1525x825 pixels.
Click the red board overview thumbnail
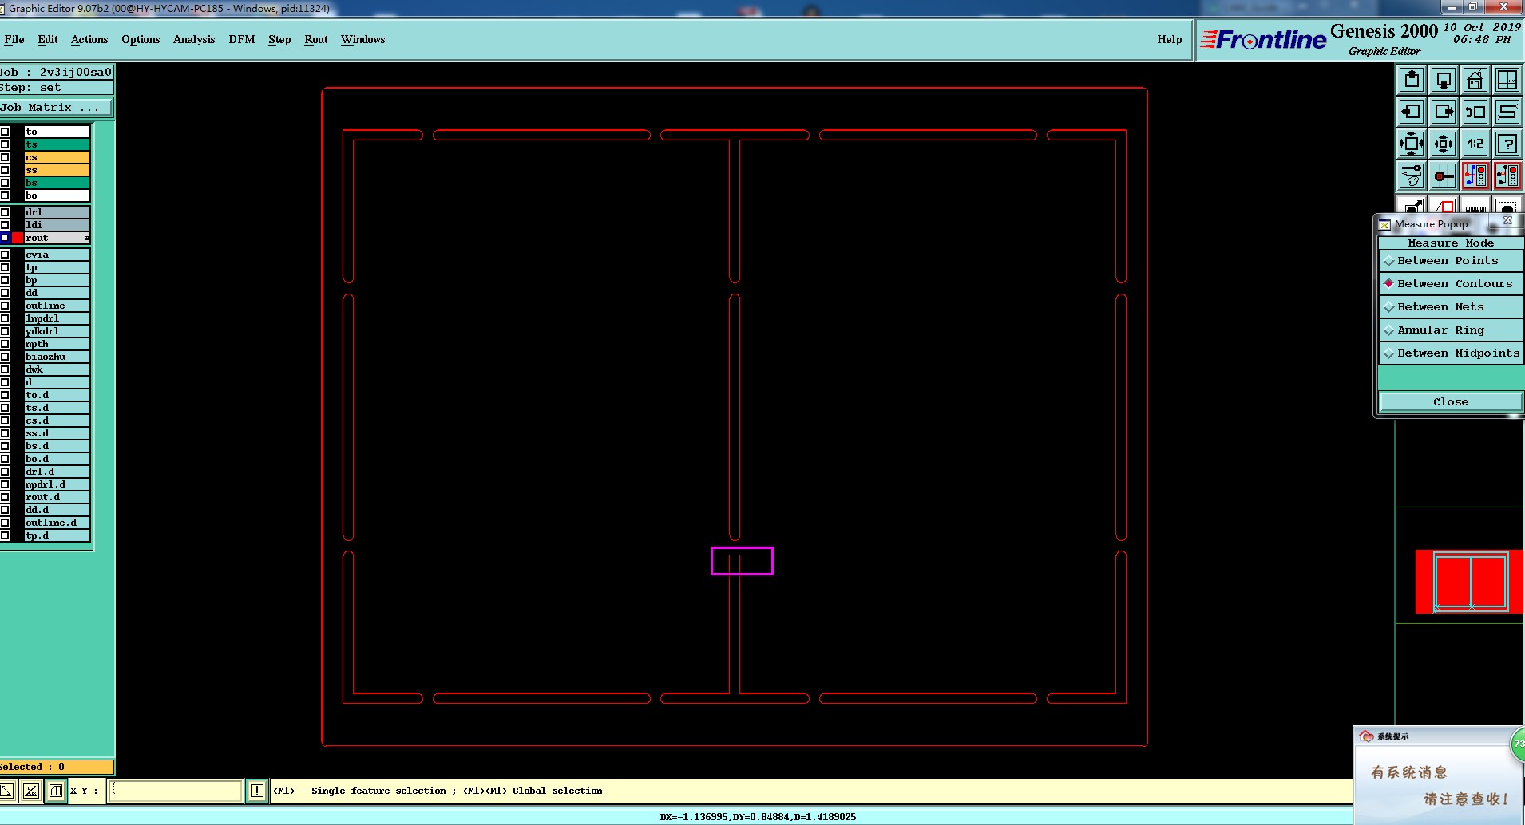pyautogui.click(x=1470, y=581)
